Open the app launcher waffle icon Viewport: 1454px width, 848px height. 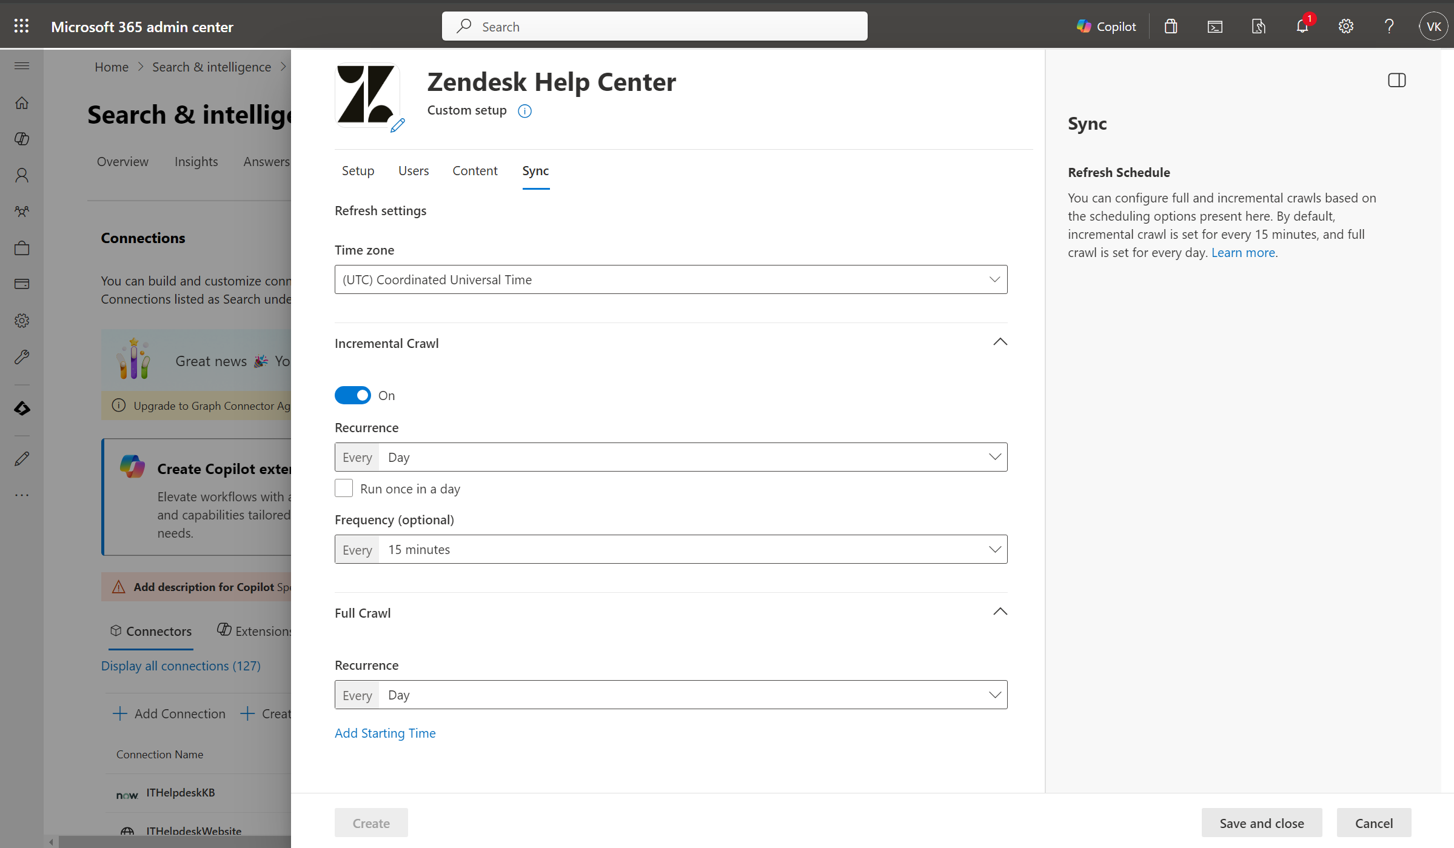click(21, 26)
